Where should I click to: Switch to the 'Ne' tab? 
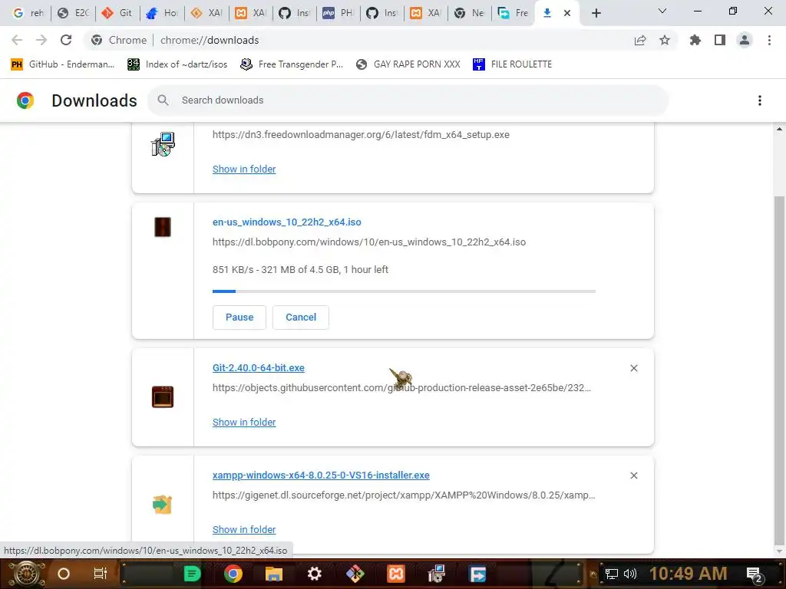pyautogui.click(x=469, y=13)
